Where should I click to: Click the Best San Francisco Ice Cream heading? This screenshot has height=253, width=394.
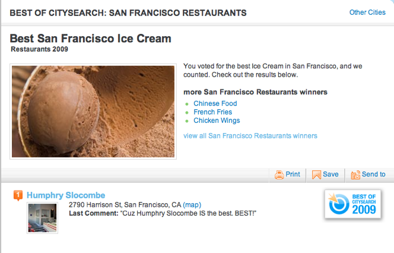(90, 39)
